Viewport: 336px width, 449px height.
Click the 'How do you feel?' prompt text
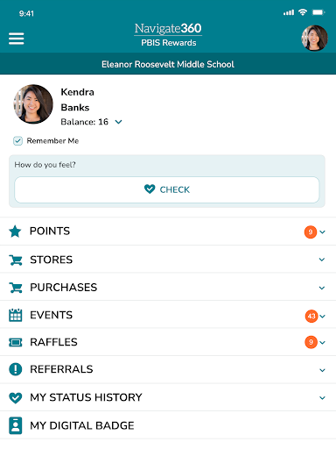tap(45, 165)
